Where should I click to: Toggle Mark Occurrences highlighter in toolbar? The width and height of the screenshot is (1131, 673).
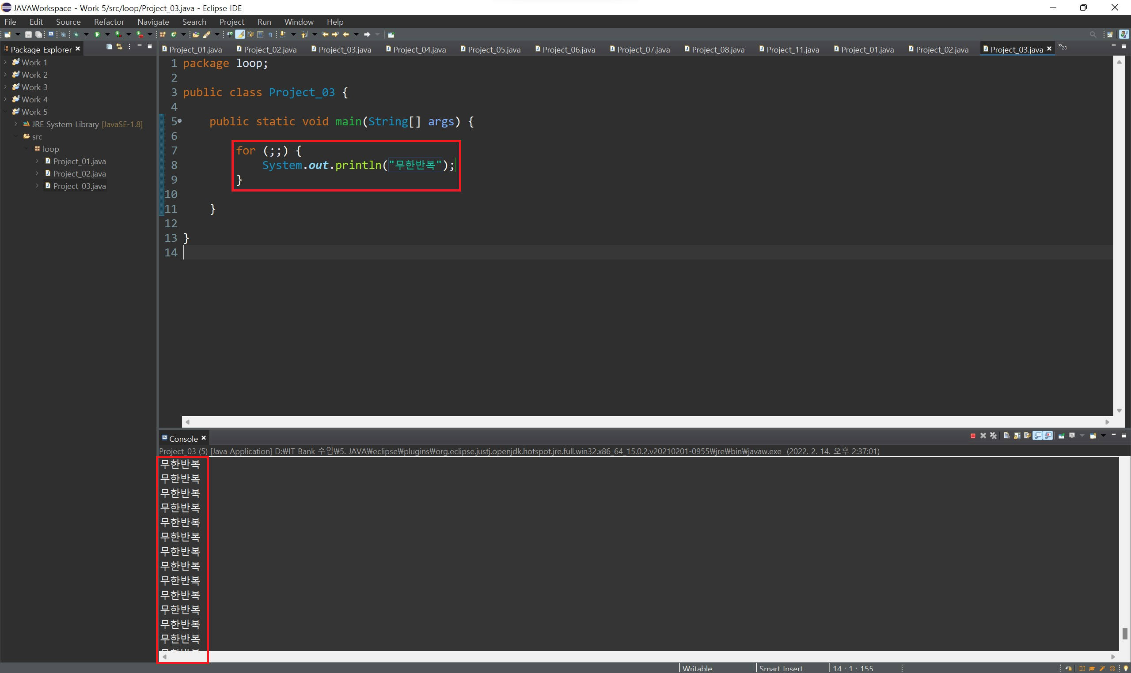coord(240,34)
